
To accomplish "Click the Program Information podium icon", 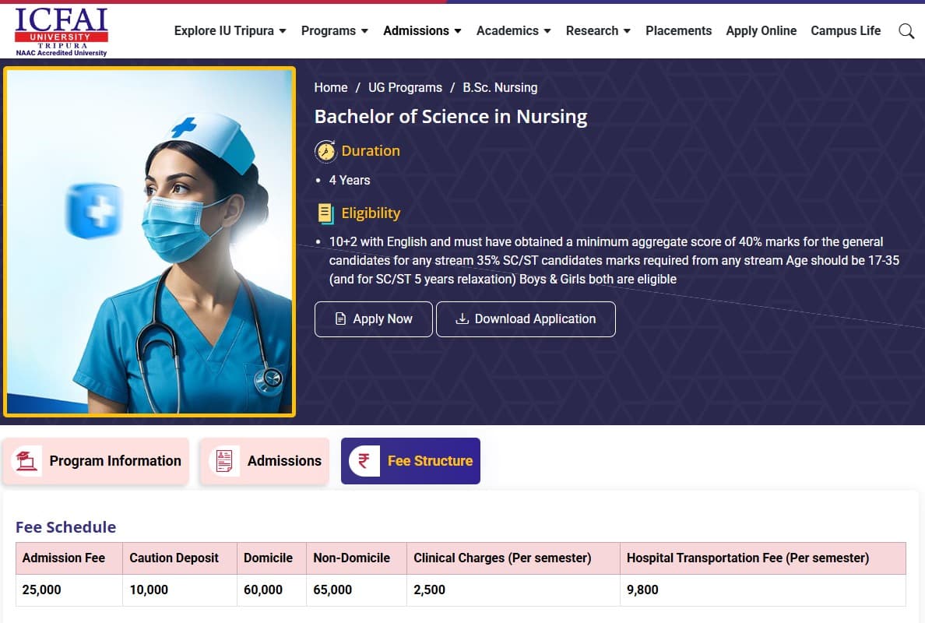I will 27,460.
